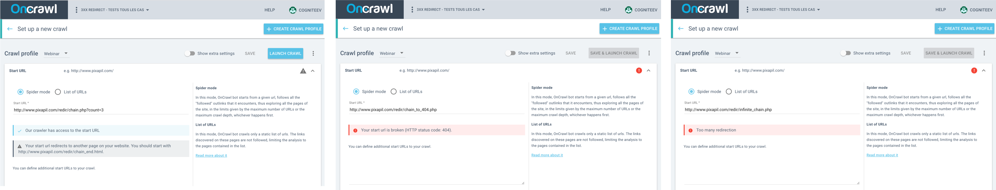Click red error icon beside 'Too many redirection'
The image size is (996, 190).
pos(691,130)
